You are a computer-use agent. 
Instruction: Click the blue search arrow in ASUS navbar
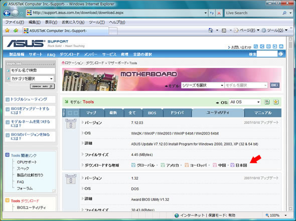[281, 54]
